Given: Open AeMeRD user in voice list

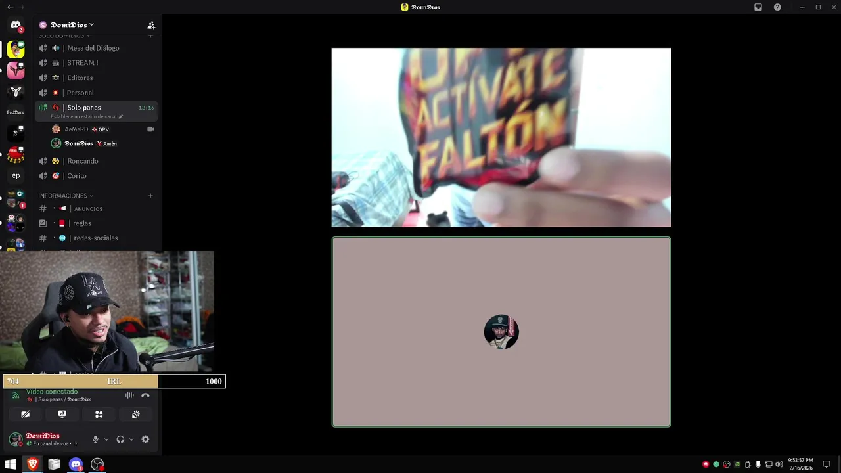Looking at the screenshot, I should (x=76, y=129).
